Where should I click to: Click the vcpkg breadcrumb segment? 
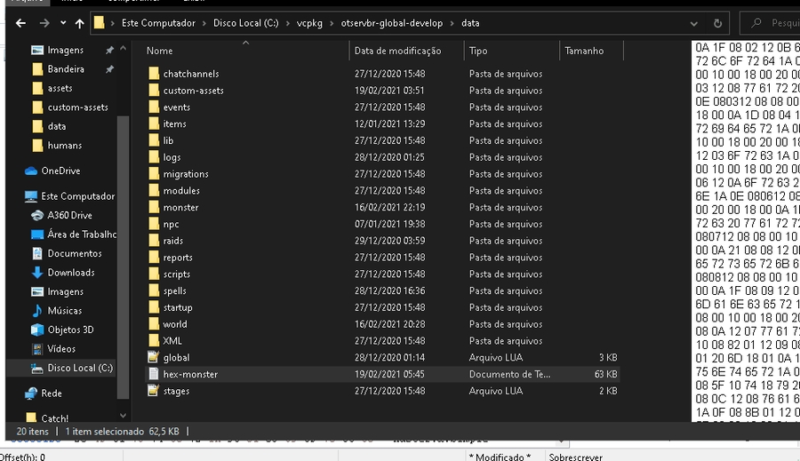pyautogui.click(x=310, y=23)
